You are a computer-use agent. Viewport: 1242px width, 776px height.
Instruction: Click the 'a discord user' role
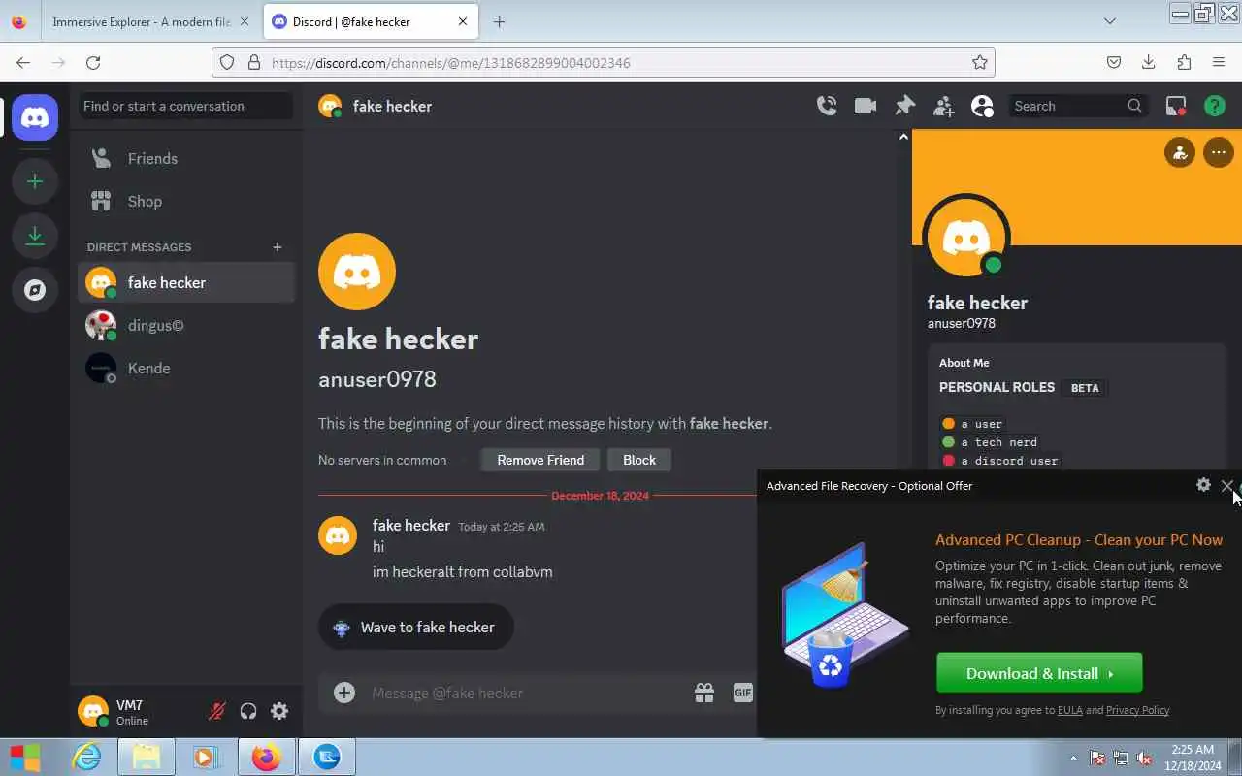[1000, 461]
